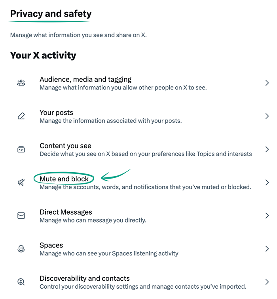Click the microphone icon beside Spaces

tap(21, 249)
